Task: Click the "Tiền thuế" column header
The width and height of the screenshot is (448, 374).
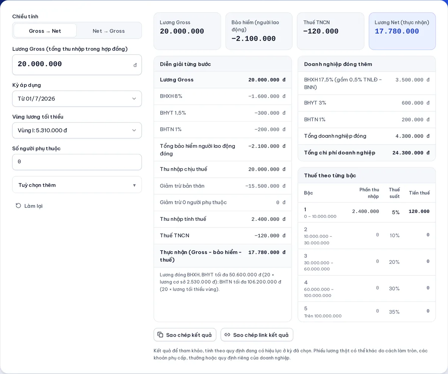Action: [x=419, y=193]
